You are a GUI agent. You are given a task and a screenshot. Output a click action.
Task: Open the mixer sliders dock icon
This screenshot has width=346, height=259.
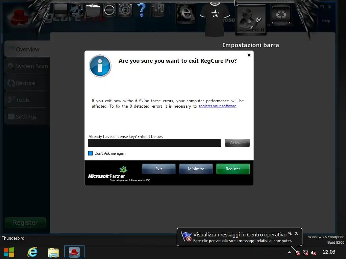pos(158,10)
